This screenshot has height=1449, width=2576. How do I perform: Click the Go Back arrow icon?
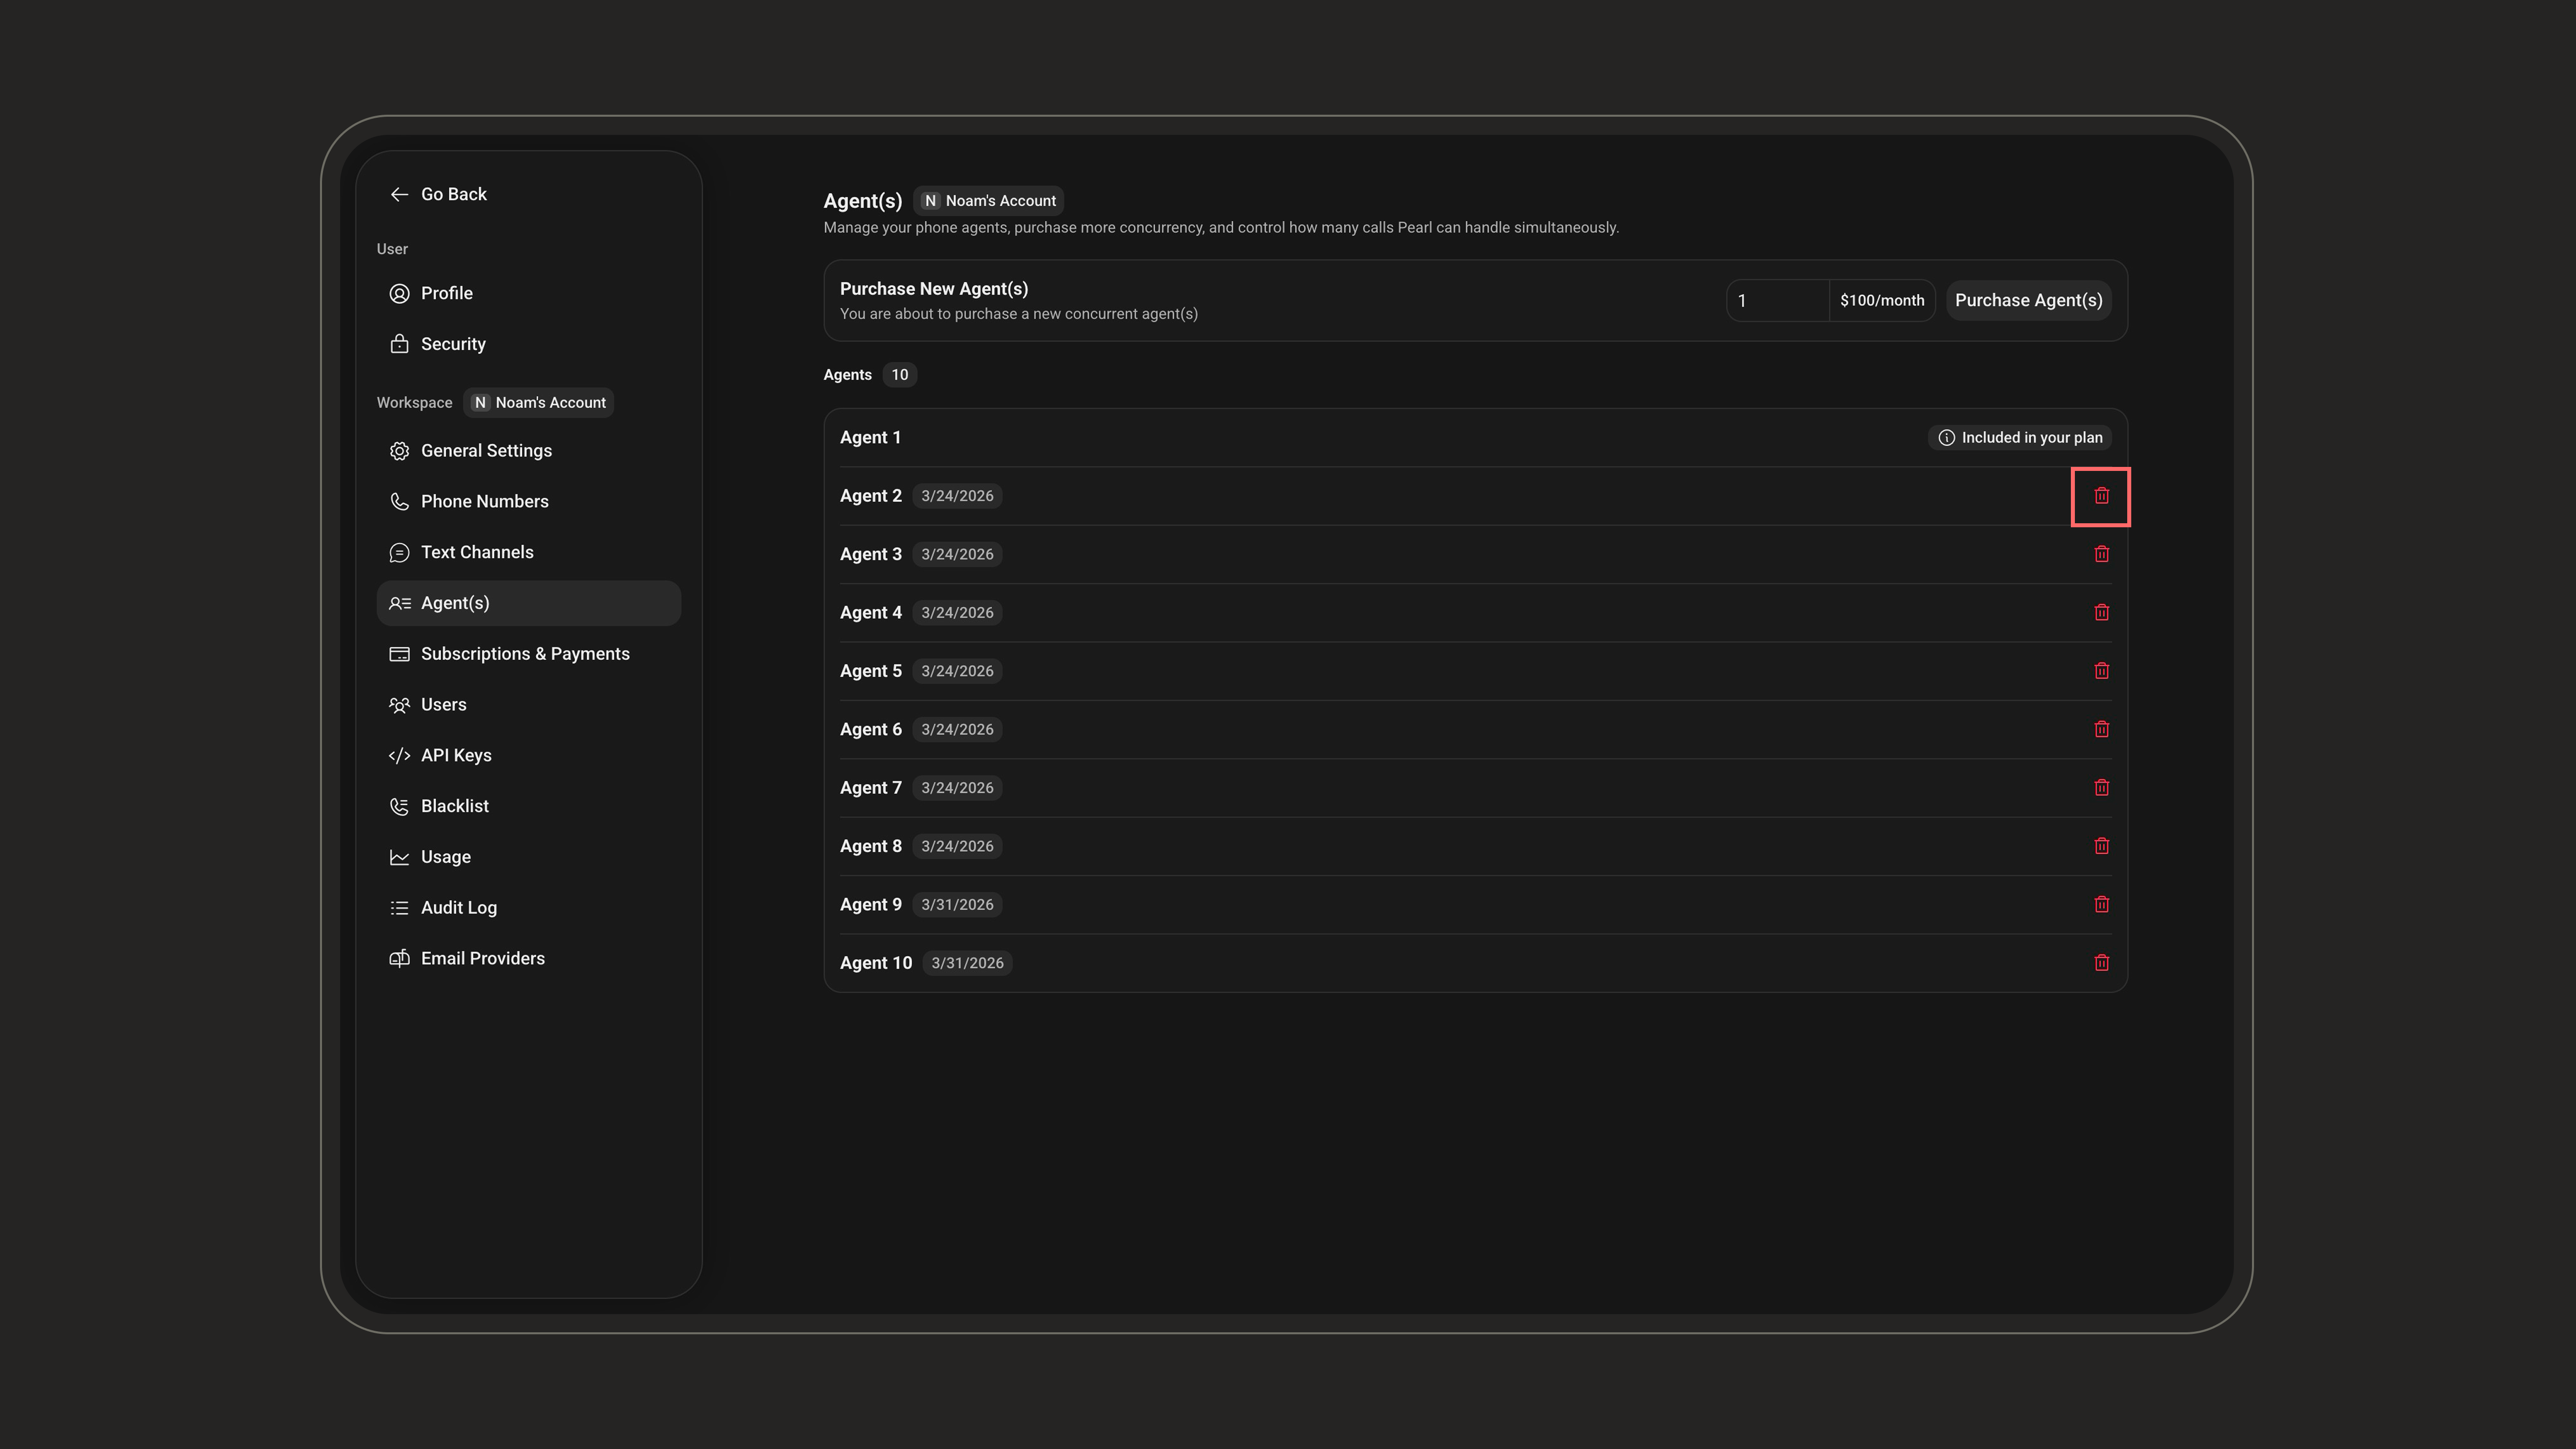pos(399,194)
